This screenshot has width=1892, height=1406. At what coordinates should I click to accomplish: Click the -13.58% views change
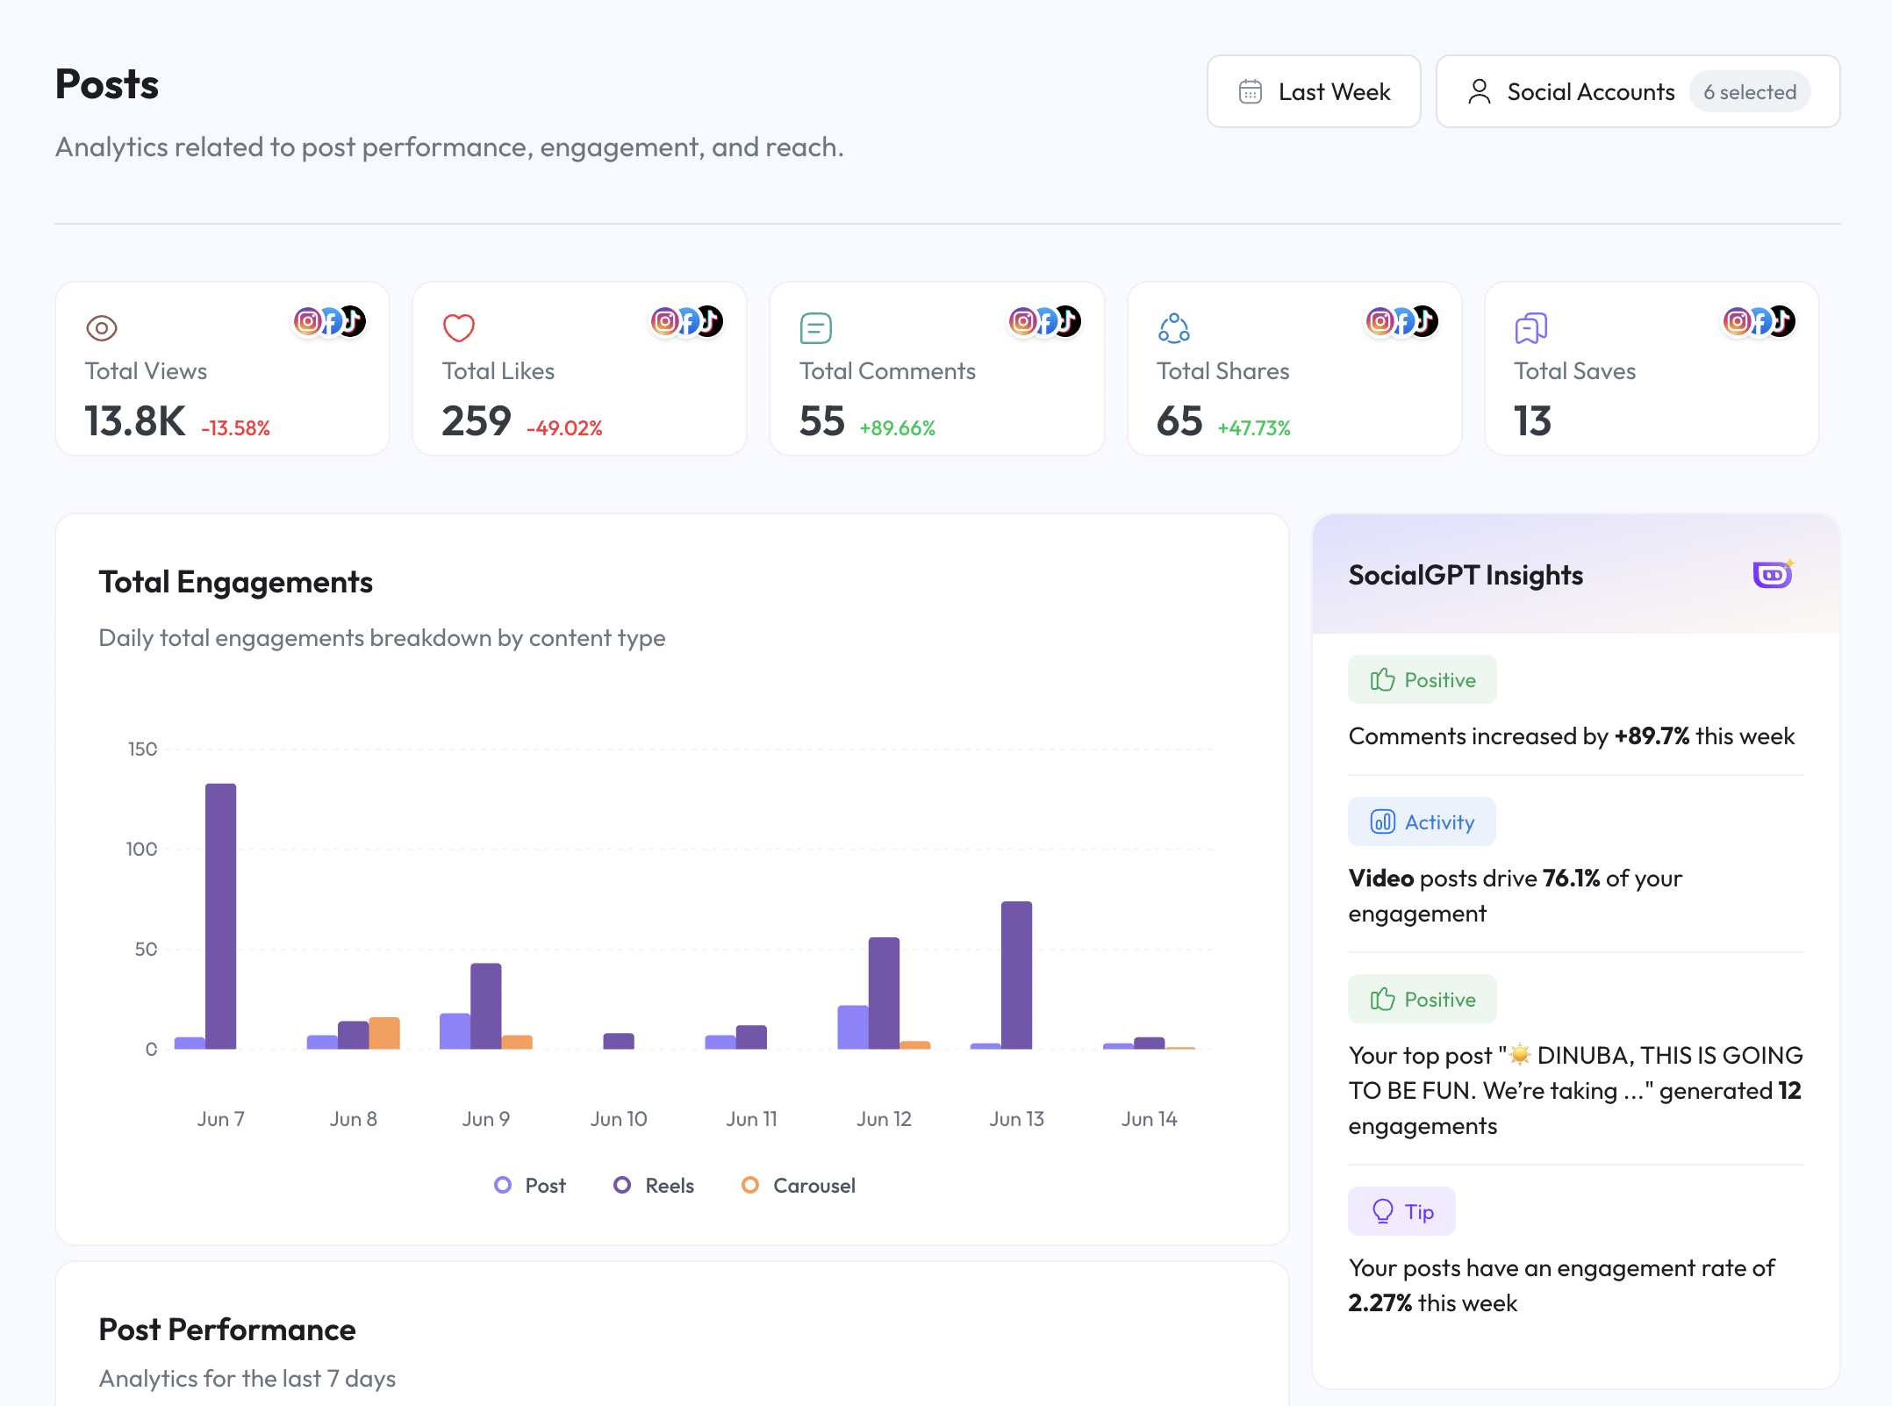point(235,428)
